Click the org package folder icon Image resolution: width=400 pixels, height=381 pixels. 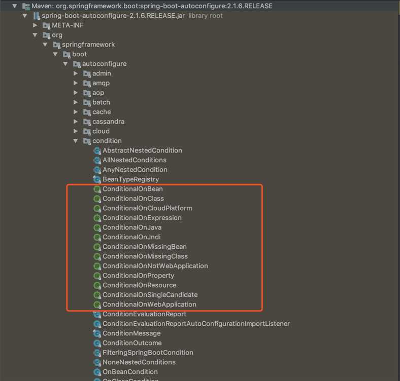click(46, 35)
